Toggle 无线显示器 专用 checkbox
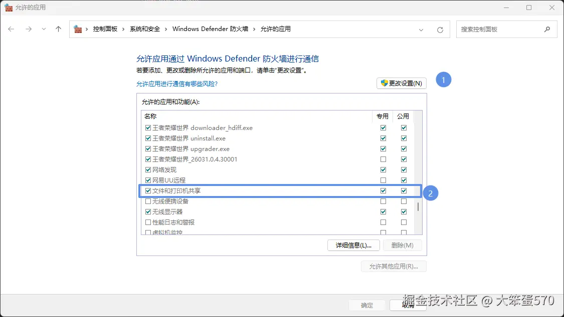 click(383, 211)
